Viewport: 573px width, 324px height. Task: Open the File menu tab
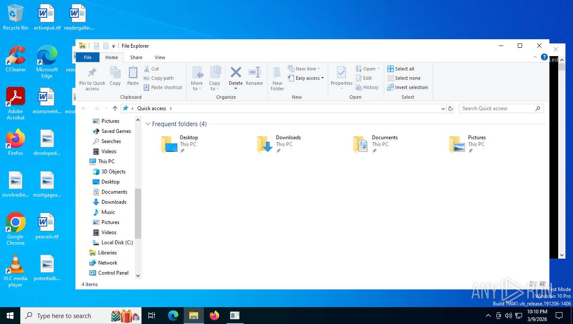coord(88,57)
